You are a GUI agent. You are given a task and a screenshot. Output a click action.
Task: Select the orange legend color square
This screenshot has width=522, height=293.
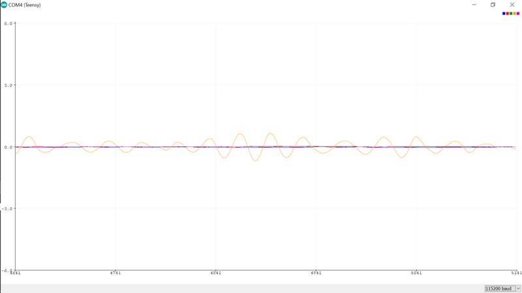point(514,13)
